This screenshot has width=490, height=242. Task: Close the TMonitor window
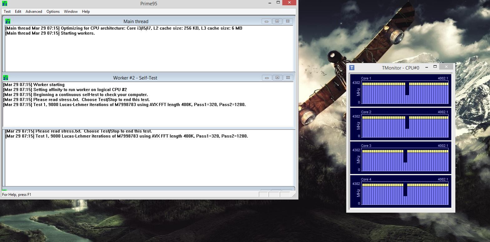pos(446,67)
